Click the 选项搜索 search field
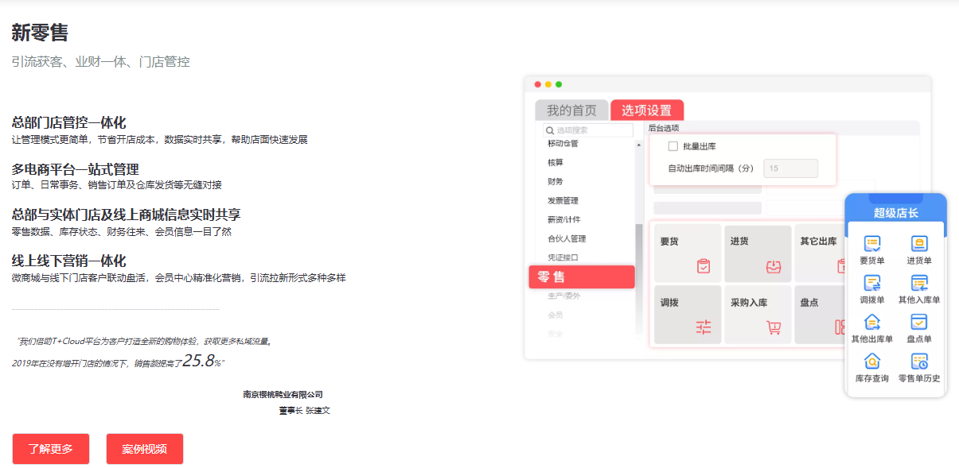This screenshot has width=959, height=468. (x=589, y=130)
